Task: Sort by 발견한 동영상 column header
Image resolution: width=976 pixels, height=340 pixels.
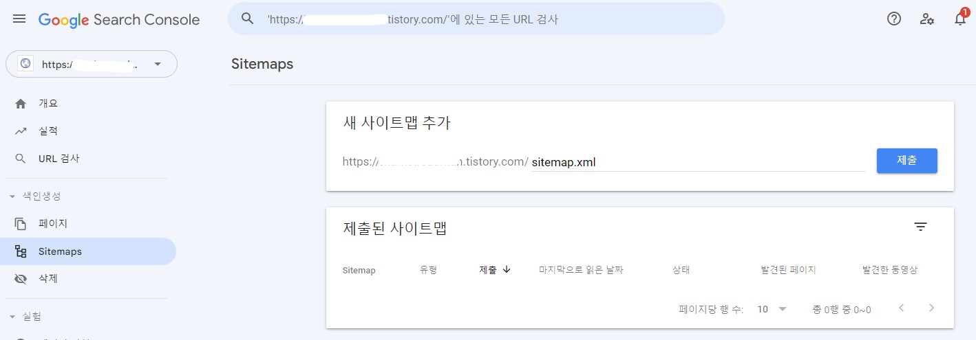Action: [889, 271]
